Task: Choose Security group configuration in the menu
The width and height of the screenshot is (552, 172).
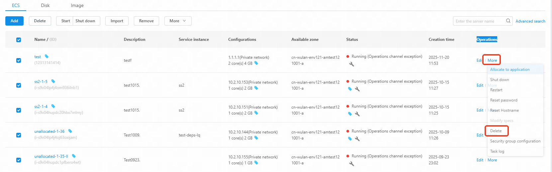Action: pos(515,141)
